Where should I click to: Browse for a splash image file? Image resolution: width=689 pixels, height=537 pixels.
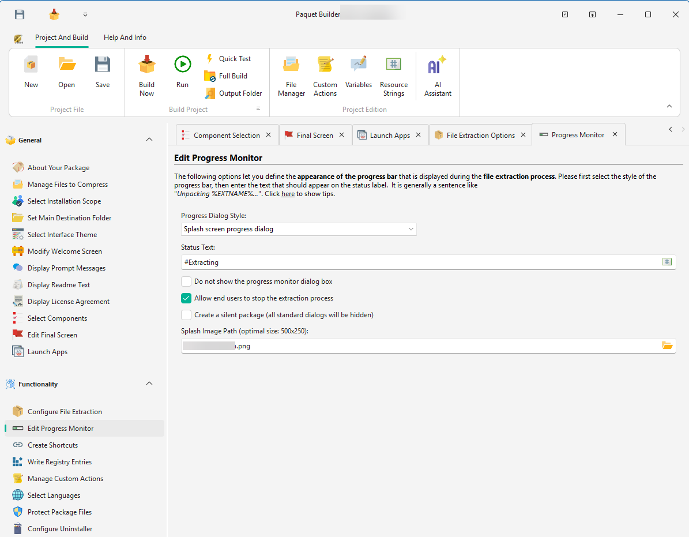(x=667, y=345)
